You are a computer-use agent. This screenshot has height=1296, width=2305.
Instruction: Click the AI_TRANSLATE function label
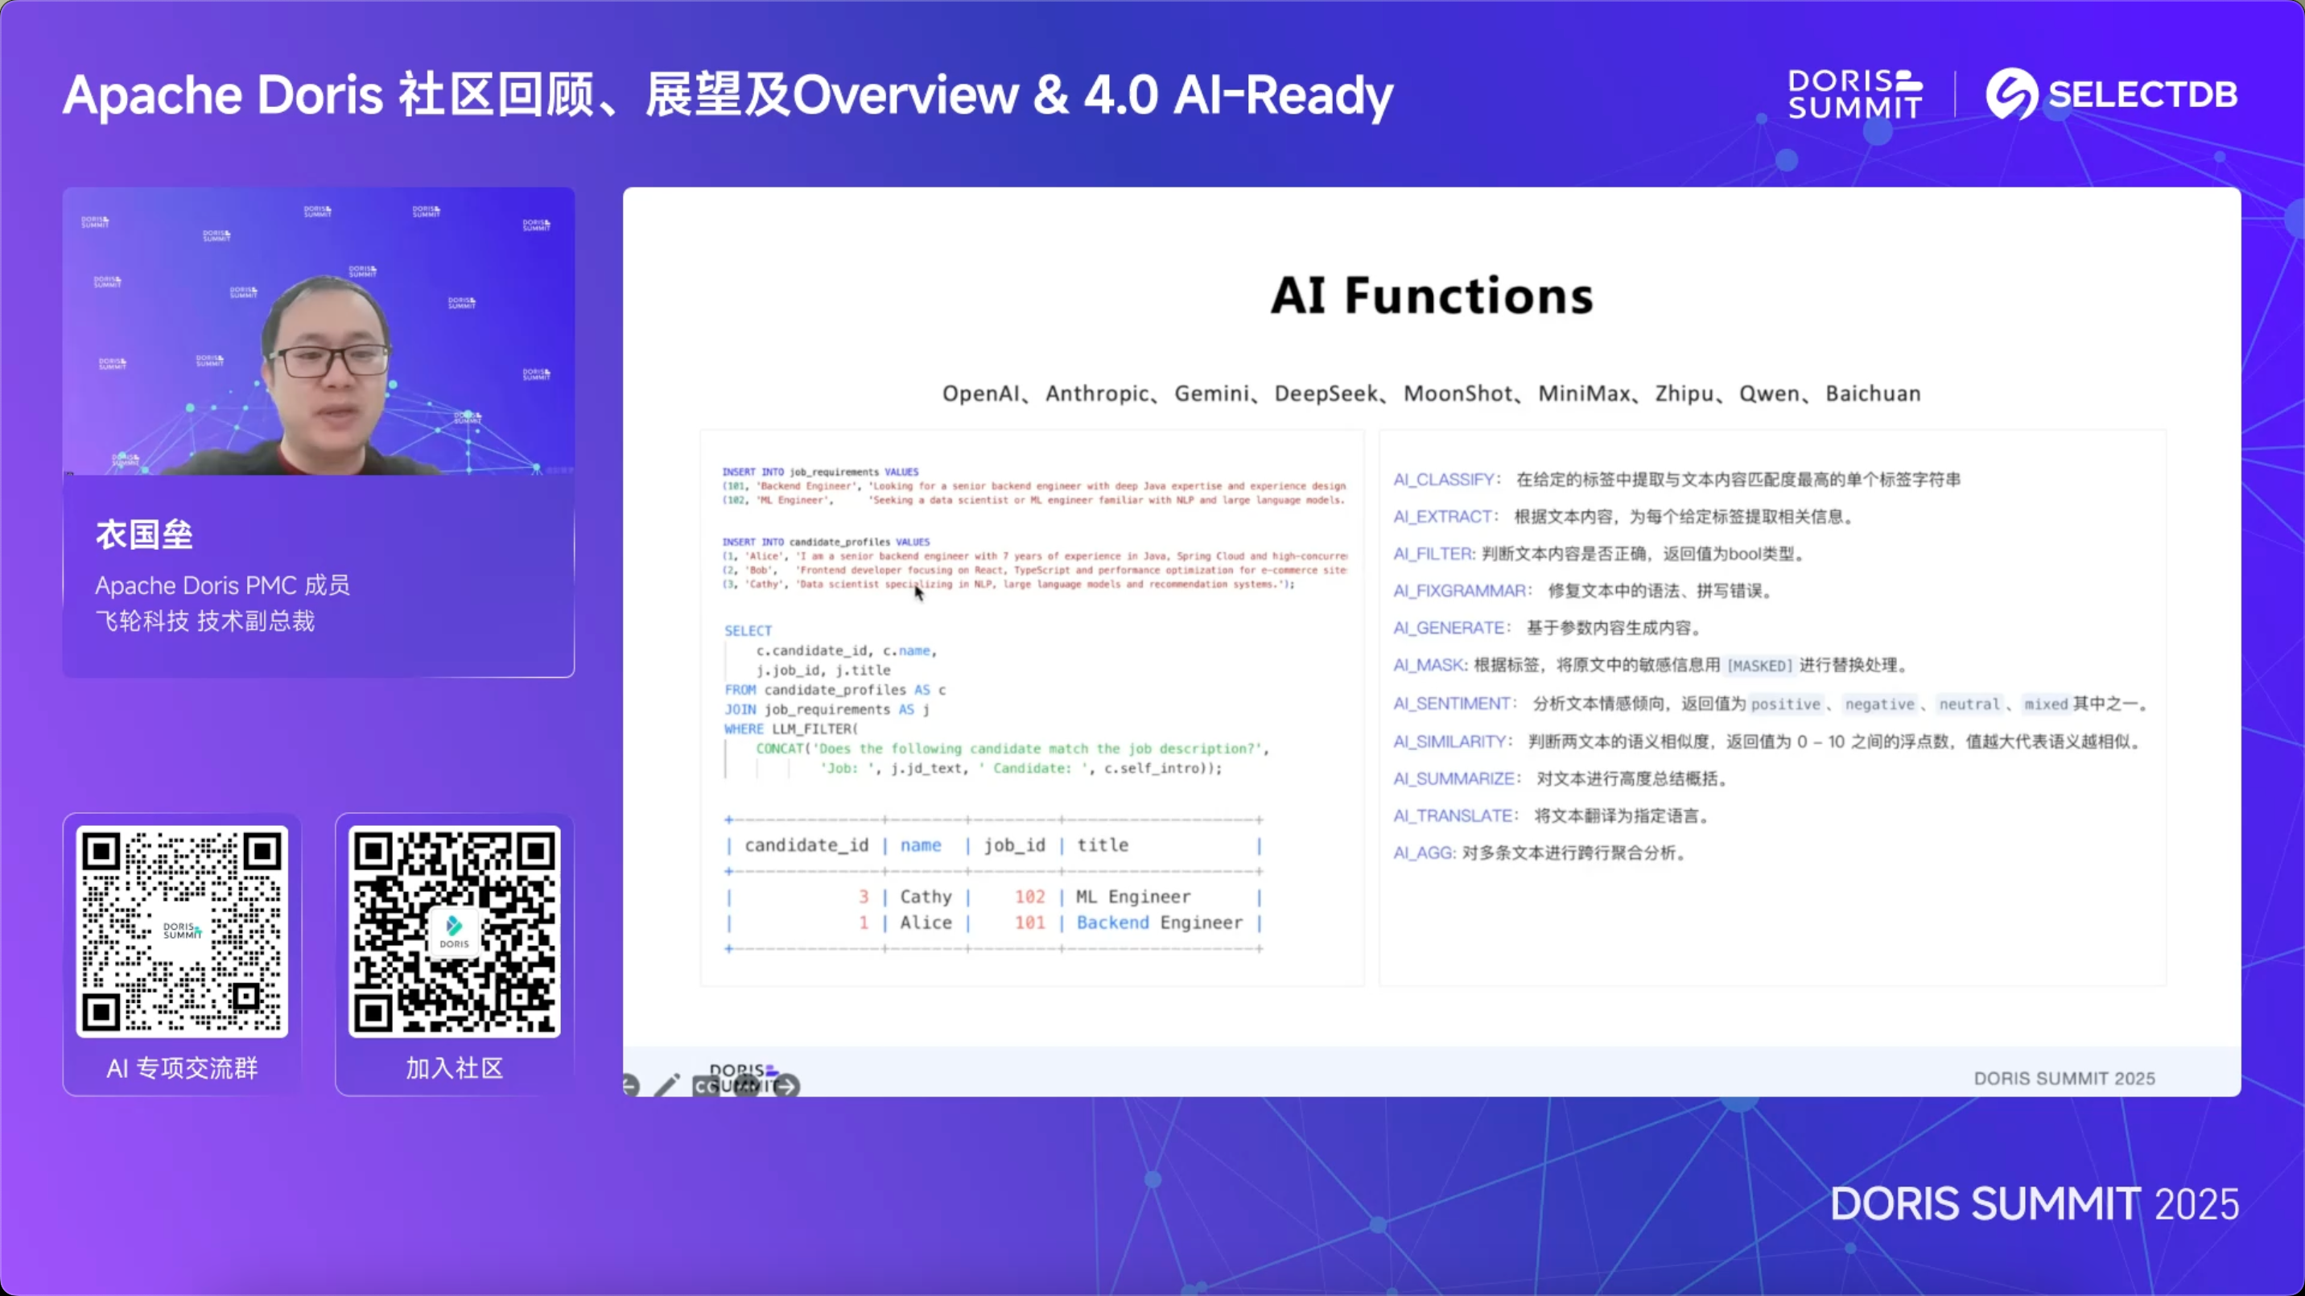coord(1452,815)
